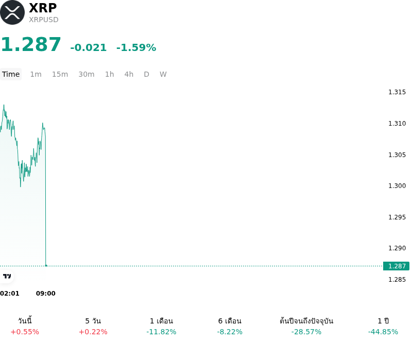This screenshot has width=412, height=342.
Task: Switch chart to Weekly (W) interval
Action: click(x=163, y=74)
